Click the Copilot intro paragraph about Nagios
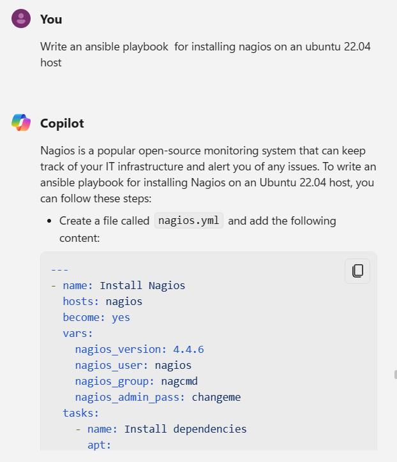Image resolution: width=397 pixels, height=462 pixels. 208,174
